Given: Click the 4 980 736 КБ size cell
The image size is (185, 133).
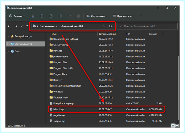Looking at the screenshot, I should click(155, 115).
